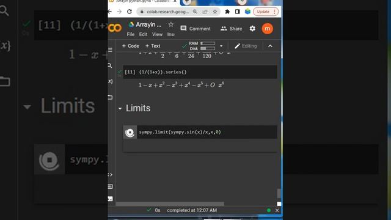This screenshot has height=220, width=391.
Task: Click the vertical scrollbar thumb
Action: pos(279,193)
